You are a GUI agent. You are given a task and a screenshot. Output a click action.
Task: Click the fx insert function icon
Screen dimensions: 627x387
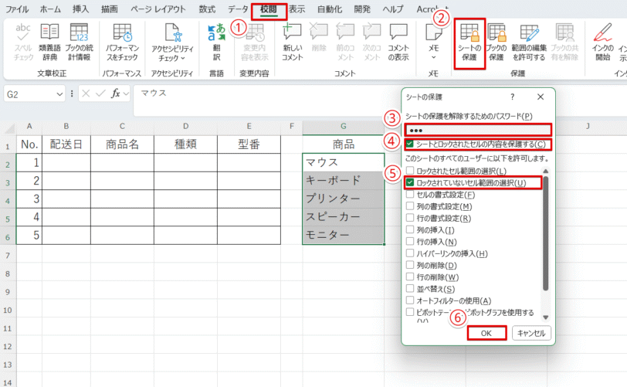[115, 93]
